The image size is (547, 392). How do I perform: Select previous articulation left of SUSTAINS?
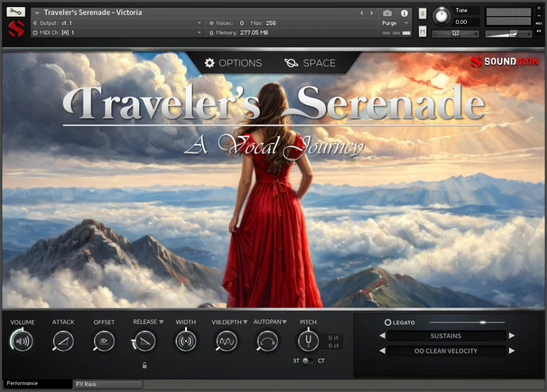382,335
